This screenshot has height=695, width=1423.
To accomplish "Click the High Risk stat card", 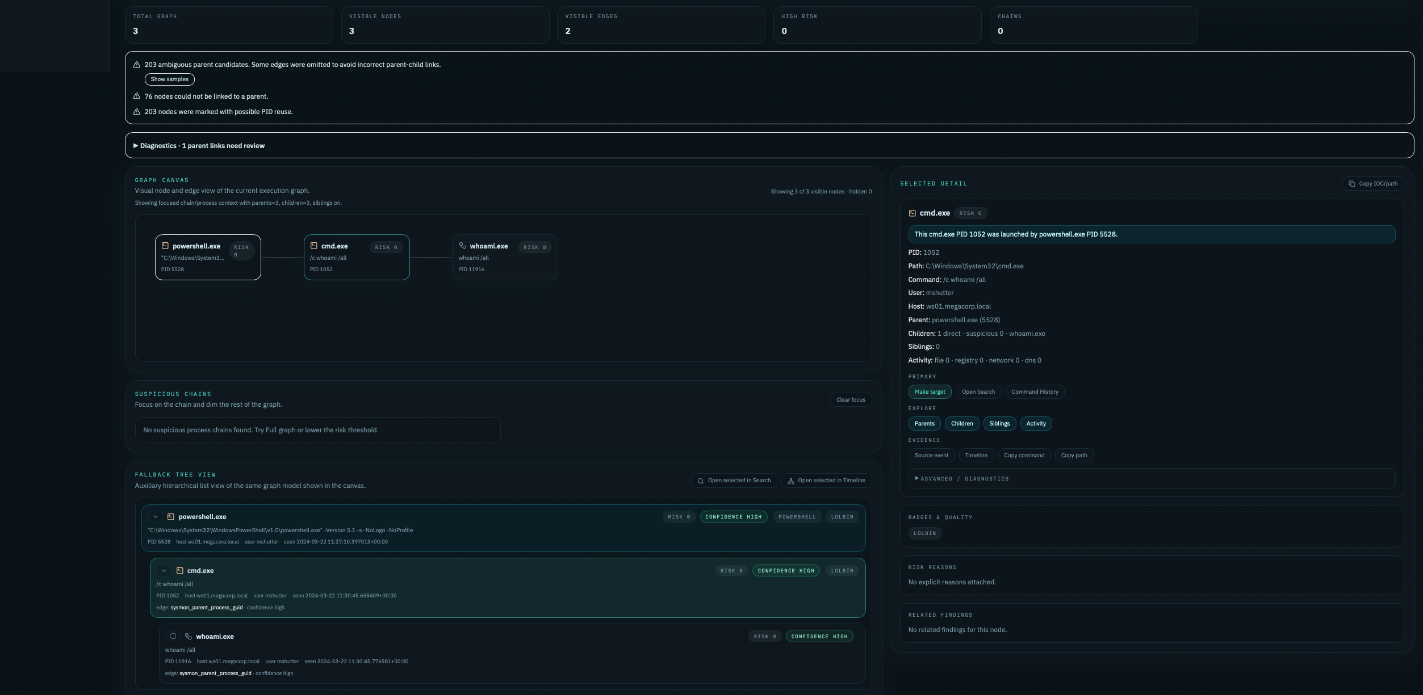I will tap(877, 25).
